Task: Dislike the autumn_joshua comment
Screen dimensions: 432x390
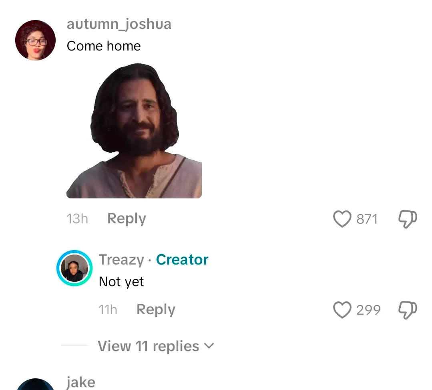Action: (408, 219)
